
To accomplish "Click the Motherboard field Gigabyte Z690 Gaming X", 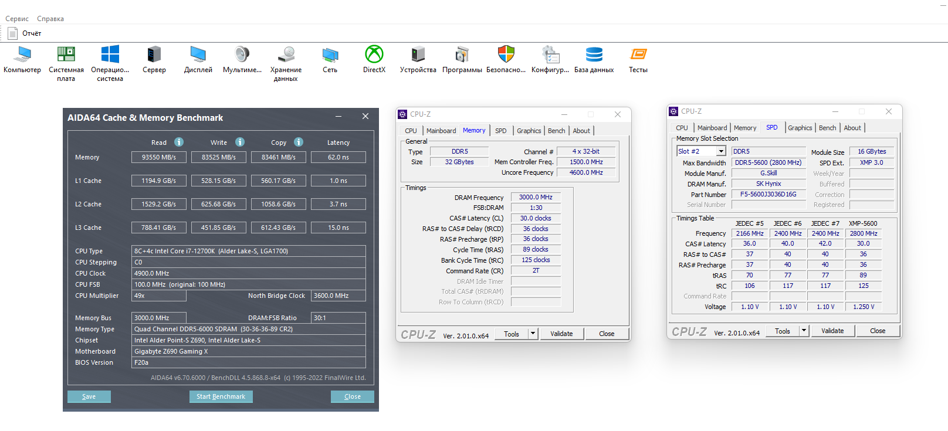I will click(249, 351).
